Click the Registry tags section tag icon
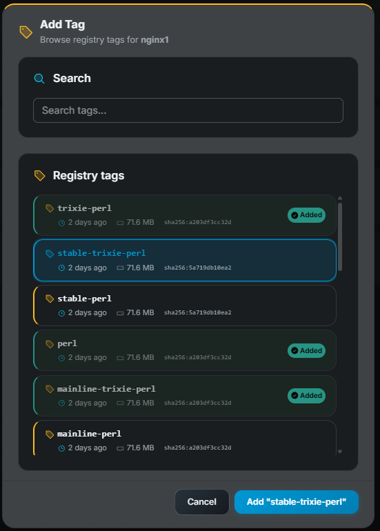380x531 pixels. point(39,175)
